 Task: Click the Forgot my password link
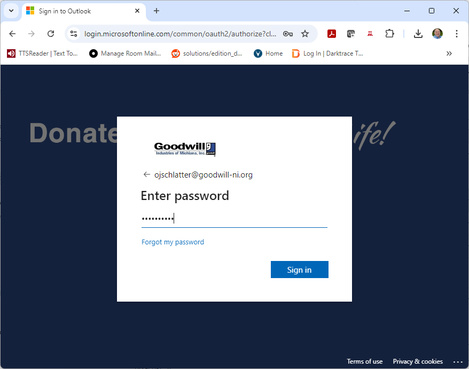pos(173,242)
